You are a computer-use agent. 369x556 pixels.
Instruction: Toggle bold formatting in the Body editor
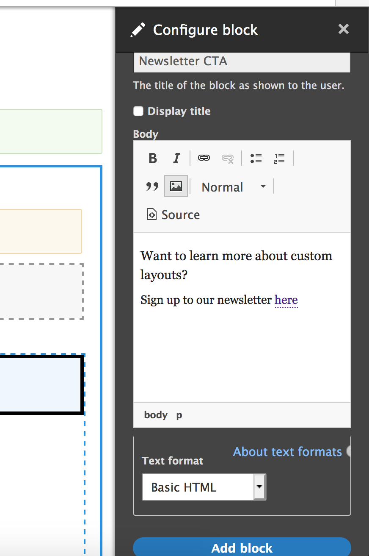[x=152, y=158]
